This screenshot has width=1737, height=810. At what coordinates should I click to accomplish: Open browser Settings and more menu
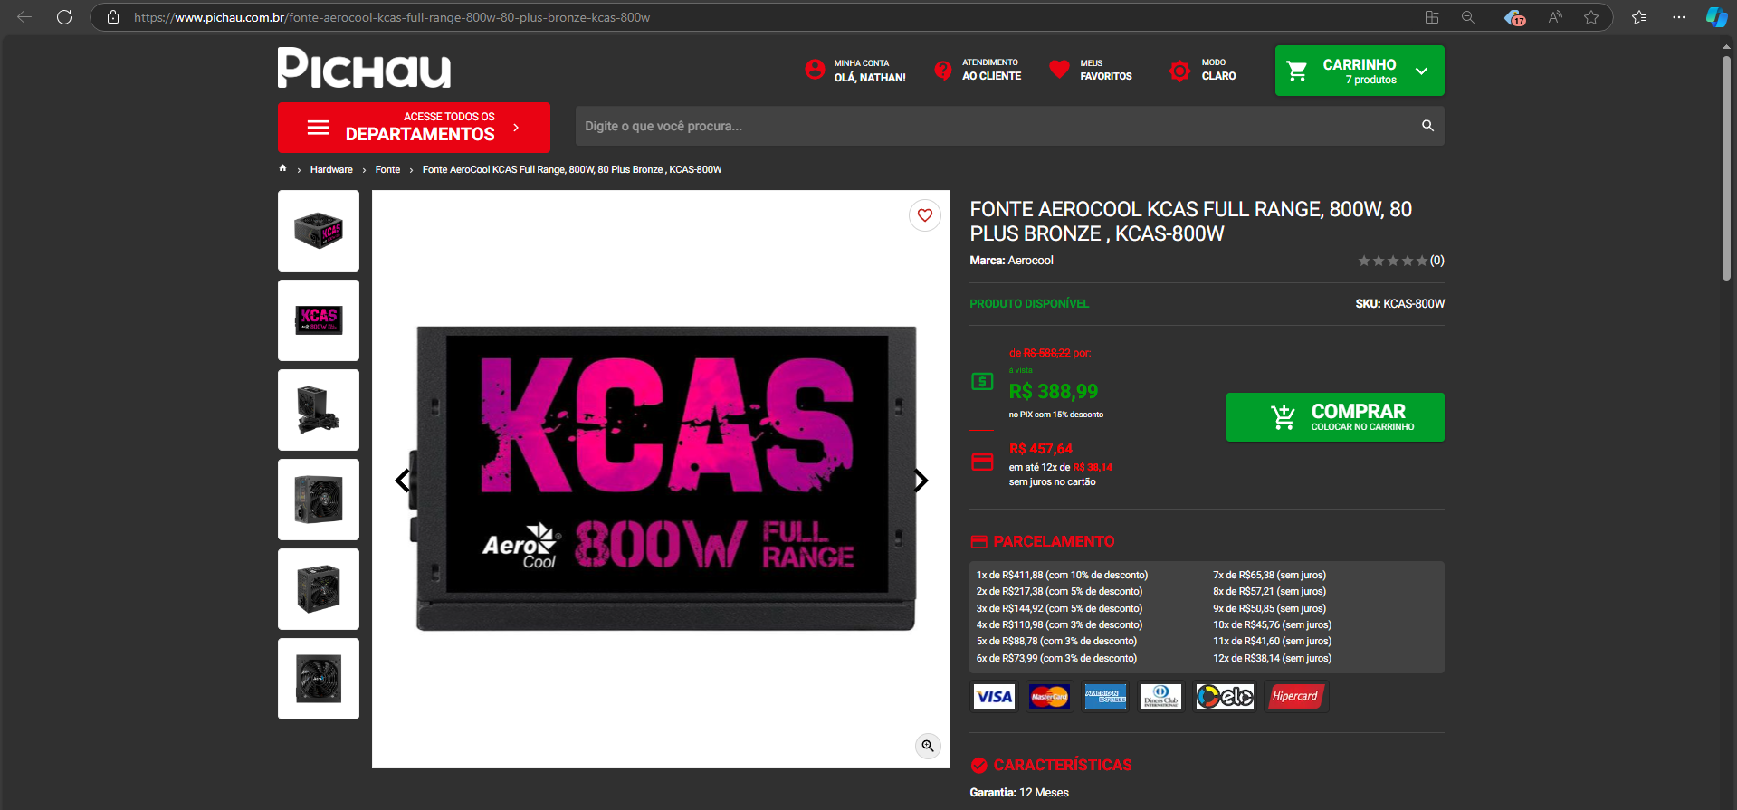1679,17
